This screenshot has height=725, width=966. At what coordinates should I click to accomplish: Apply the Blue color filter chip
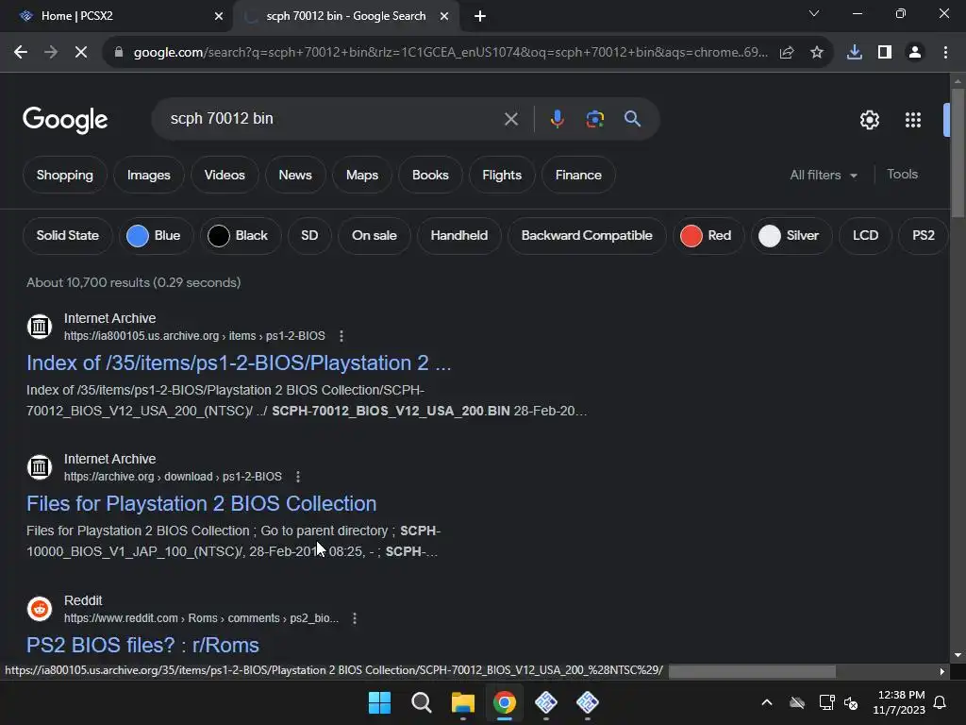157,235
